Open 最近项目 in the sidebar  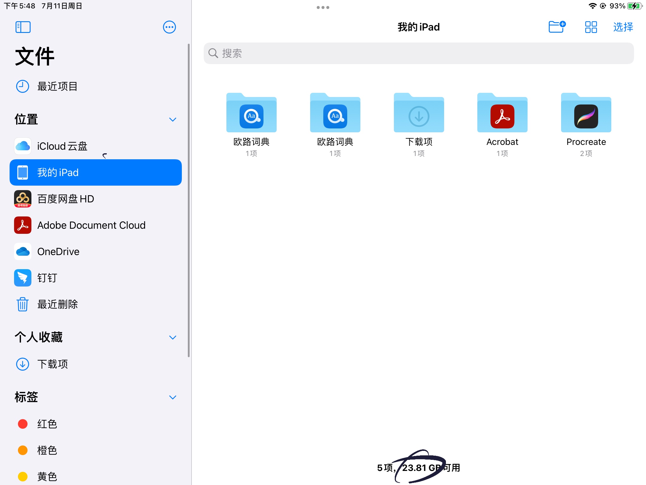(57, 87)
